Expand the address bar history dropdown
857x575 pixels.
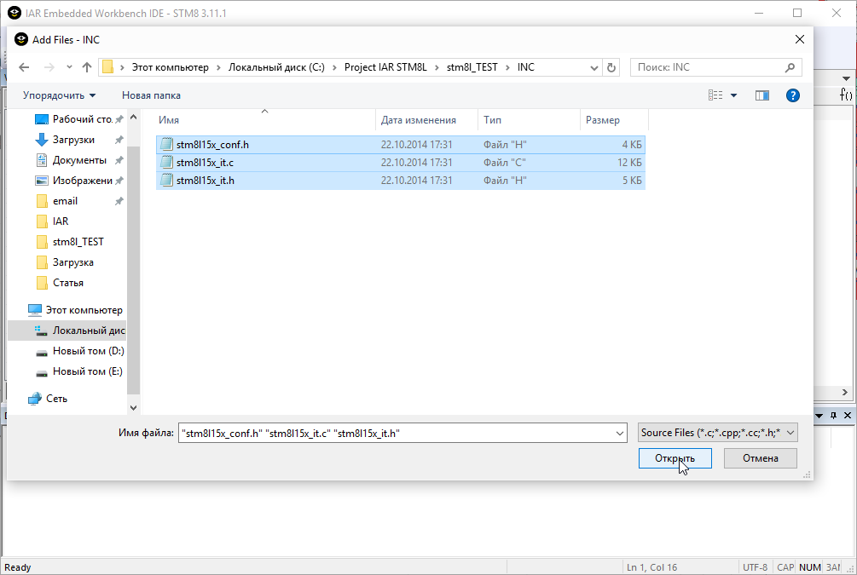(594, 67)
